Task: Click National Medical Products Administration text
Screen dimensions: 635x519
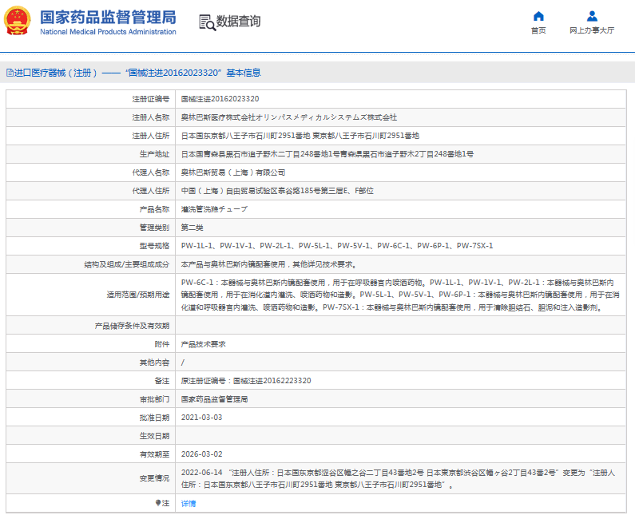Action: [108, 32]
